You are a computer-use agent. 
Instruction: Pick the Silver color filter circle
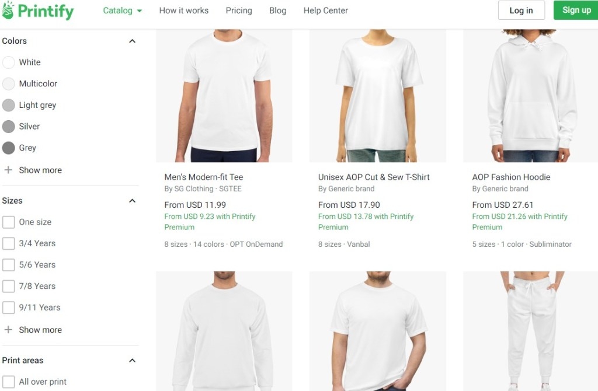coord(8,127)
